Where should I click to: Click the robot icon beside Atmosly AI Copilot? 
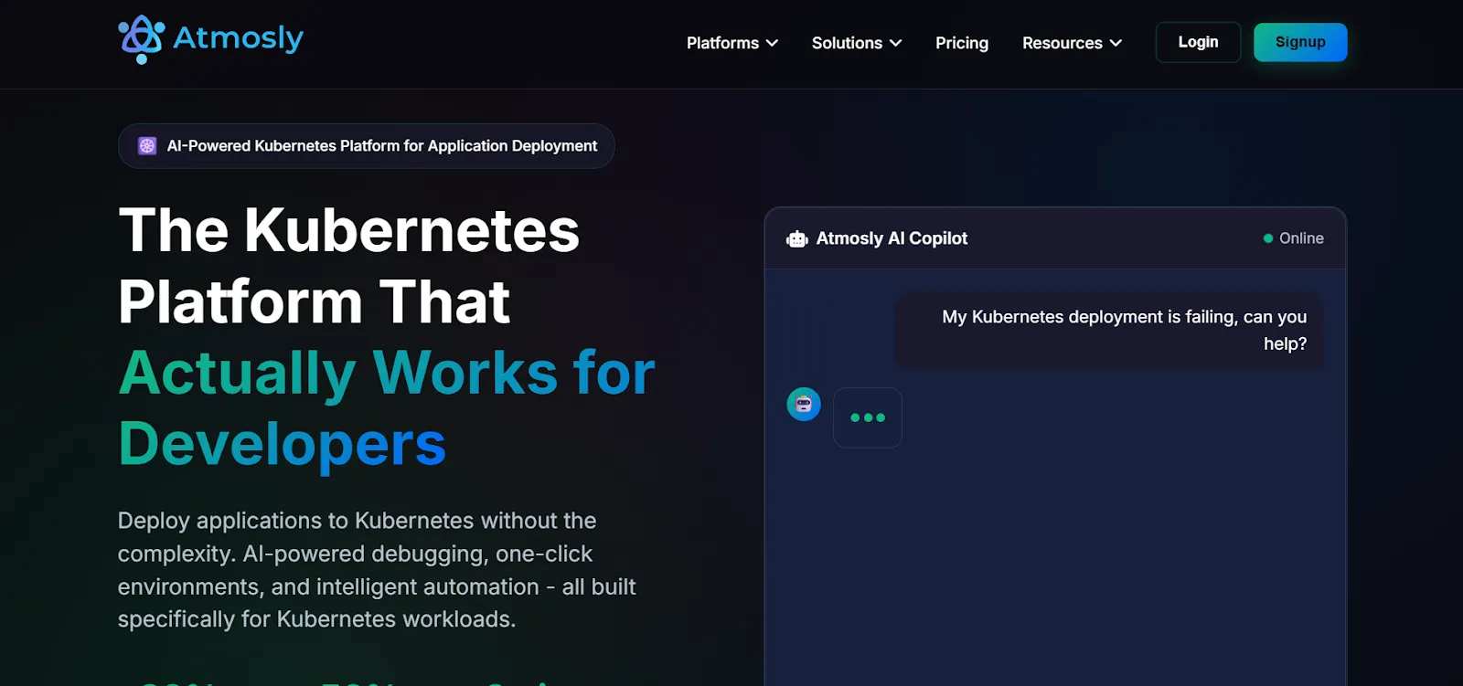pyautogui.click(x=797, y=239)
